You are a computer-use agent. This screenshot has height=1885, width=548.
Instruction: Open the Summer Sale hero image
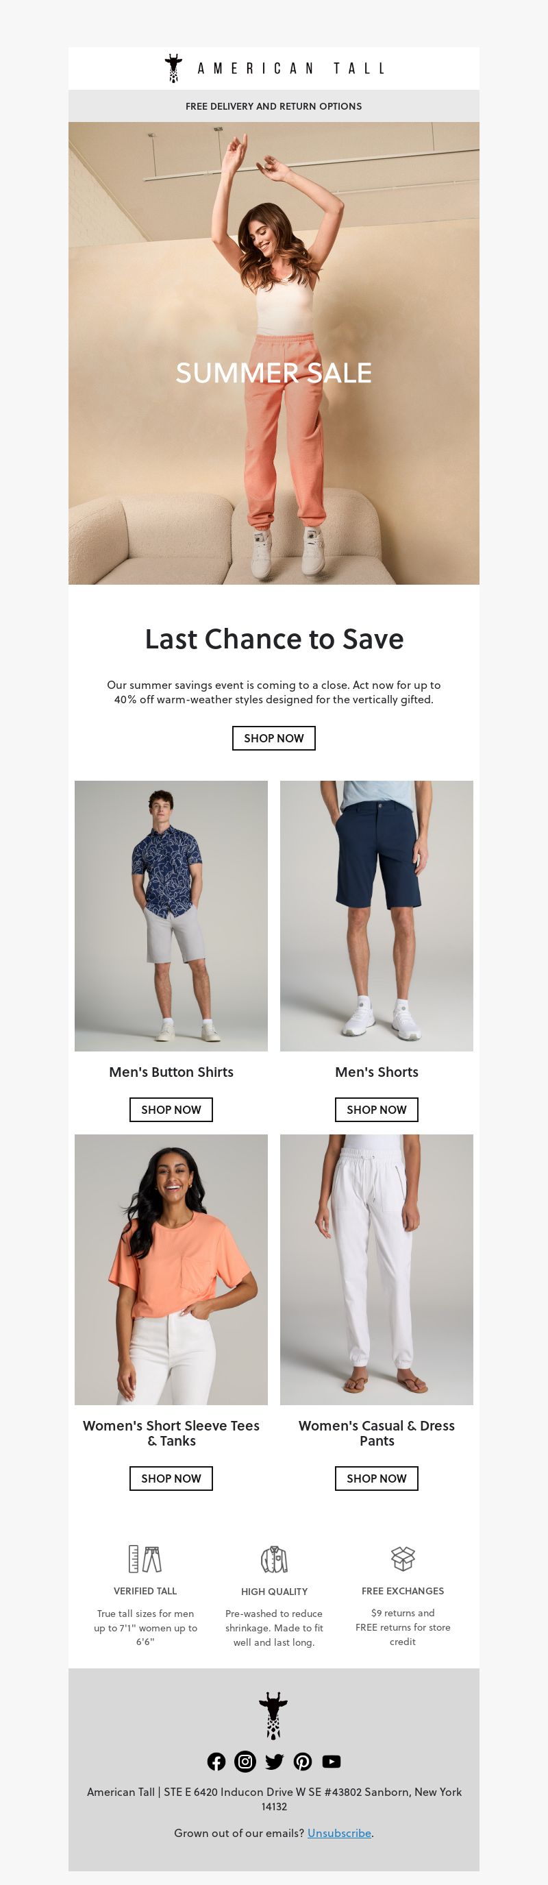(x=273, y=354)
